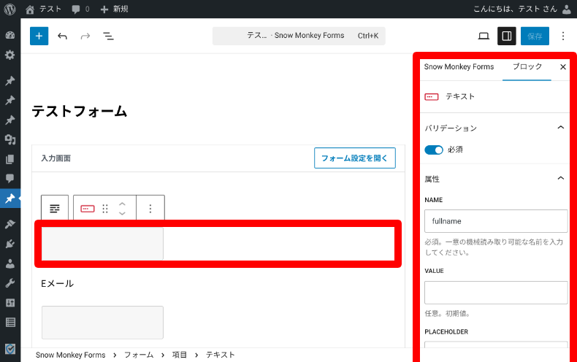This screenshot has height=362, width=577.
Task: Click the WordPress logo in the admin bar
Action: 10,9
